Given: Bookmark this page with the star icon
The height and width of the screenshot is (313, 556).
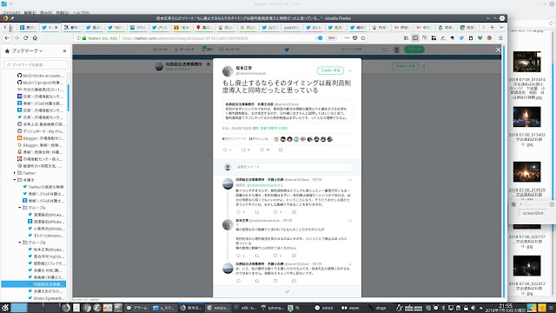Looking at the screenshot, I should [x=363, y=38].
